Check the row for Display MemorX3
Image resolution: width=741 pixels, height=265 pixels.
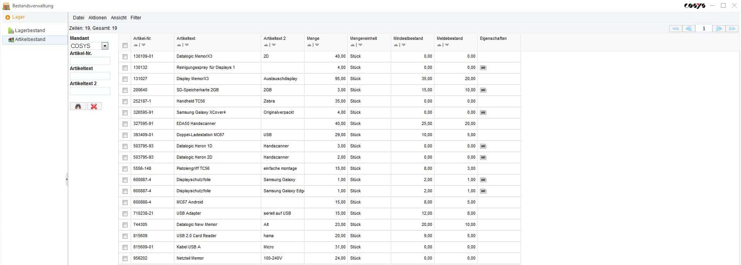125,79
